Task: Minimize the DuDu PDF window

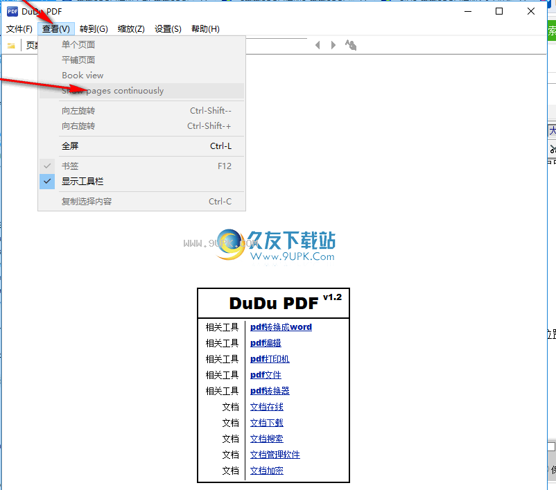Action: (x=468, y=11)
